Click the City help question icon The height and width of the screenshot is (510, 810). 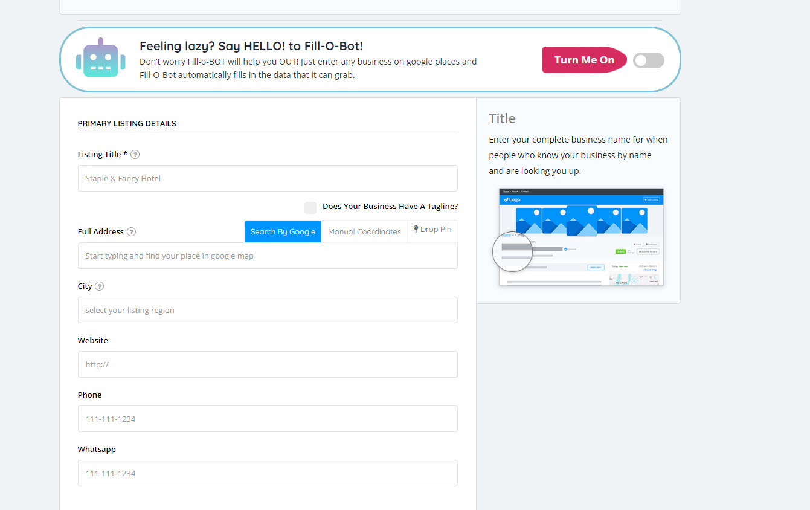pyautogui.click(x=100, y=286)
